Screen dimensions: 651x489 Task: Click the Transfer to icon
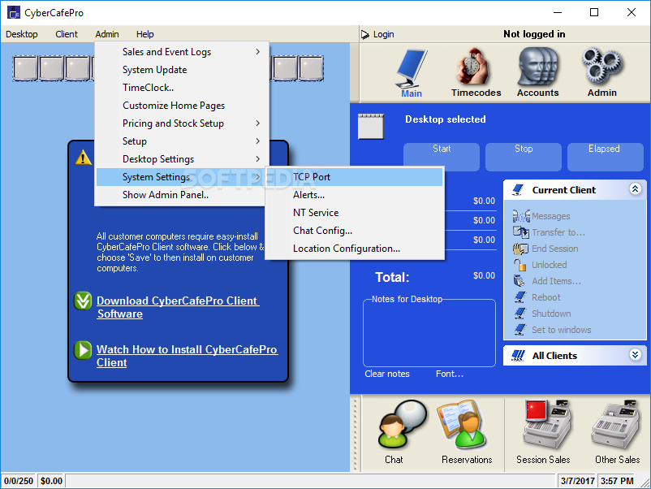click(x=520, y=232)
